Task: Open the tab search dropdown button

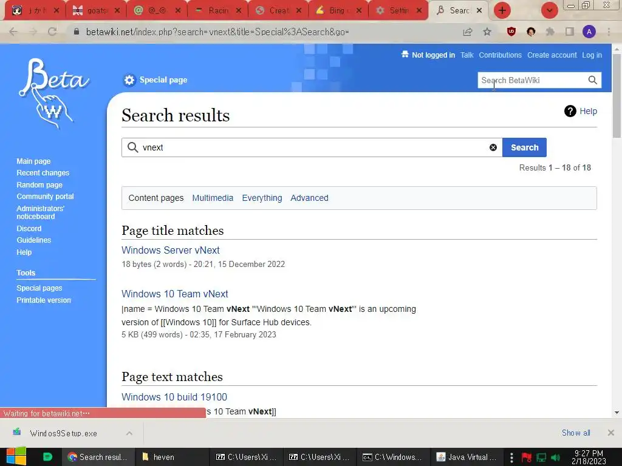Action: click(549, 11)
